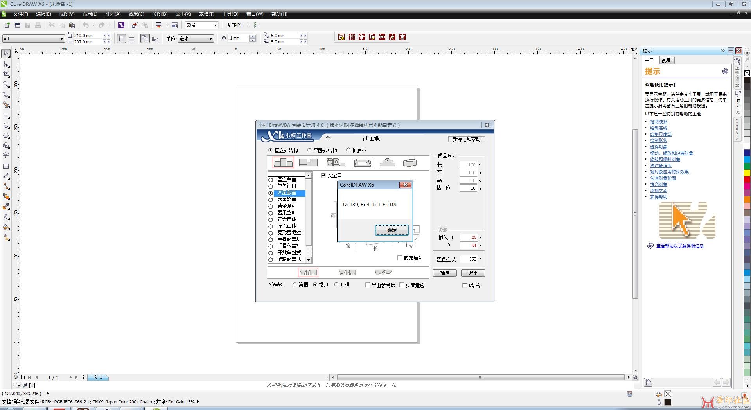The height and width of the screenshot is (410, 751).
Task: Choose landscape page orientation
Action: (131, 38)
